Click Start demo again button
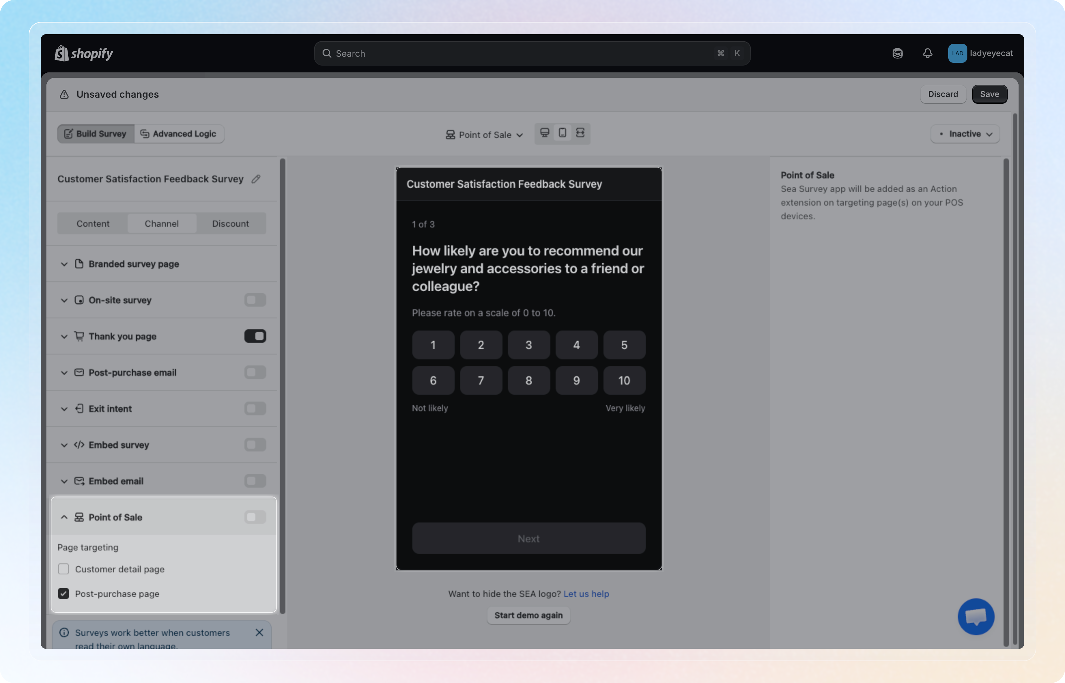The height and width of the screenshot is (683, 1065). click(x=528, y=615)
